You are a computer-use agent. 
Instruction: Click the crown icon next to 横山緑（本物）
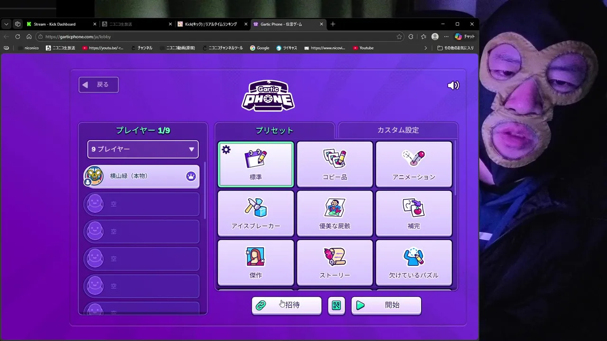[191, 176]
